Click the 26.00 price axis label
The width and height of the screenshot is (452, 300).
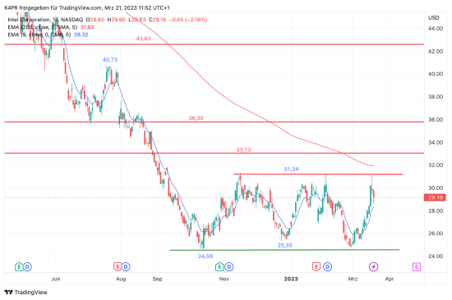pyautogui.click(x=436, y=233)
